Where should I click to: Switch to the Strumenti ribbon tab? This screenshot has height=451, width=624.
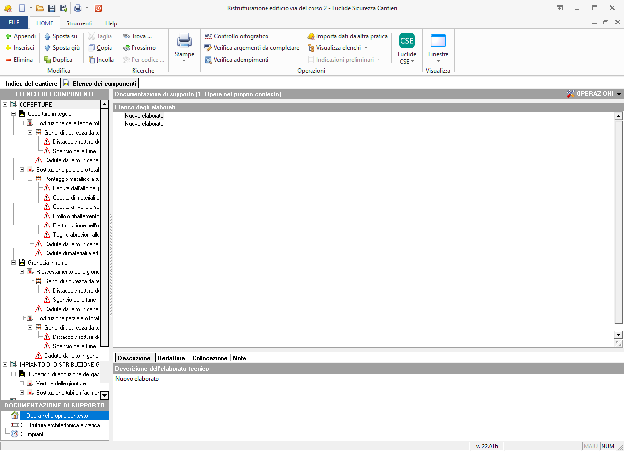click(x=79, y=23)
